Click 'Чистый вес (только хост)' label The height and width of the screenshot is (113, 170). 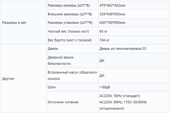pos(68,31)
